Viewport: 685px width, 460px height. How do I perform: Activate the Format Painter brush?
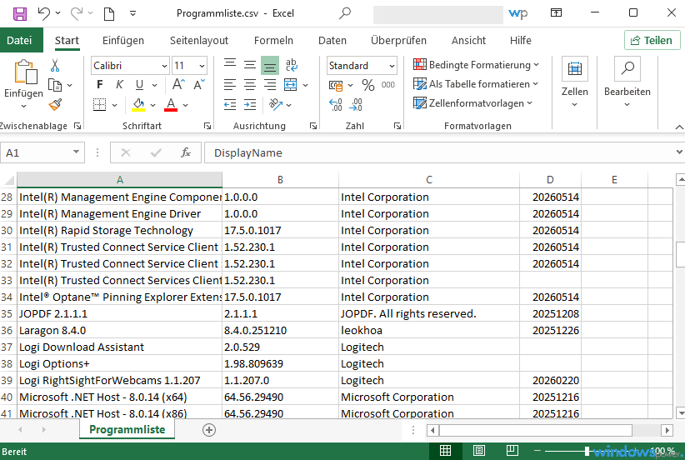[x=55, y=104]
